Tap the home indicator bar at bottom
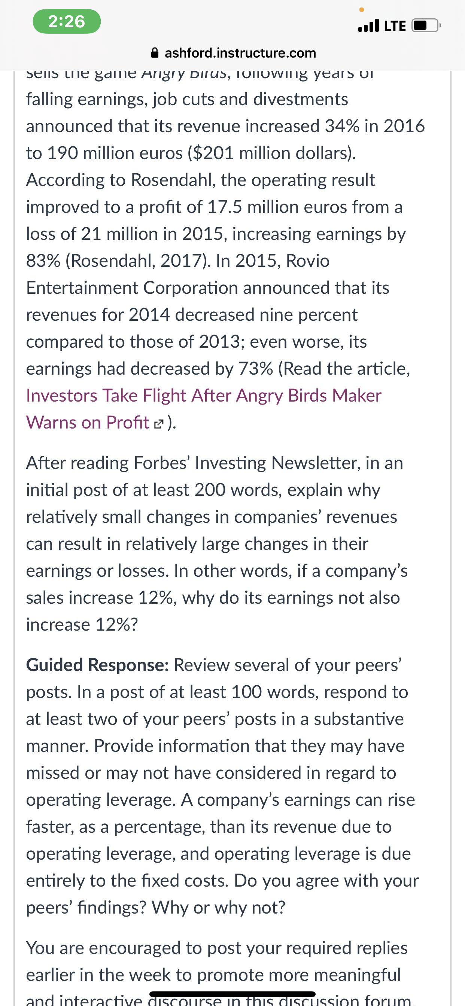 click(x=232, y=994)
